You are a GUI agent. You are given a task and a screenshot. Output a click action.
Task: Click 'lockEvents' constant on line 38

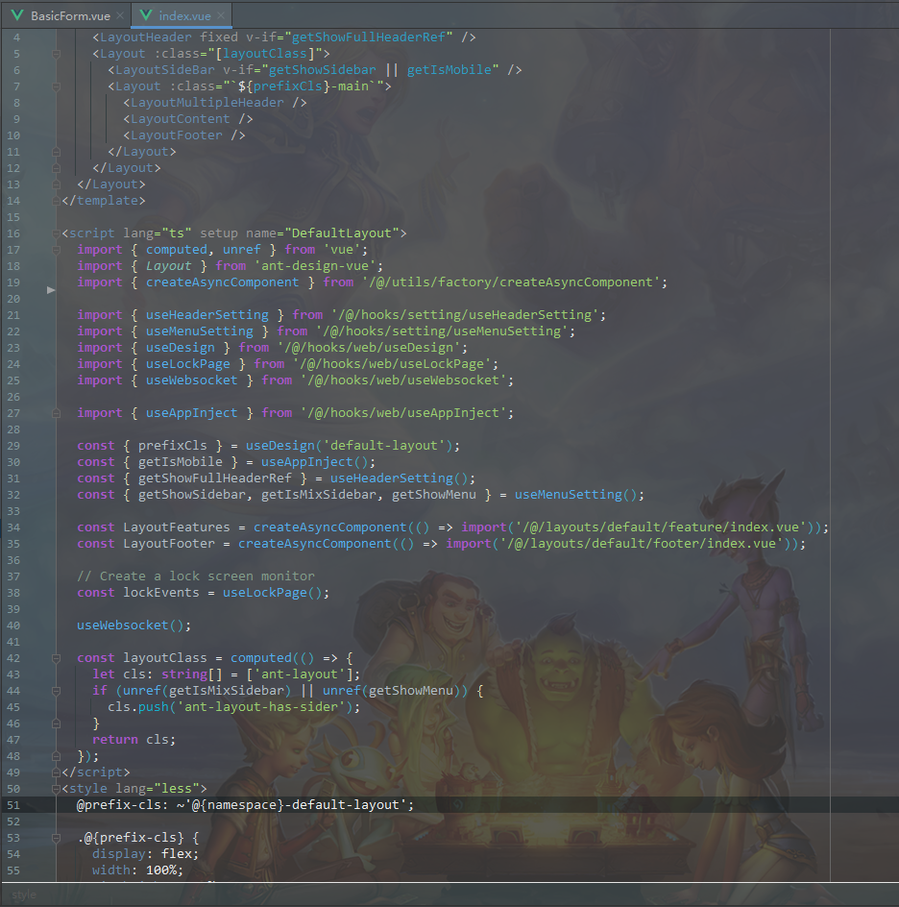pyautogui.click(x=160, y=593)
